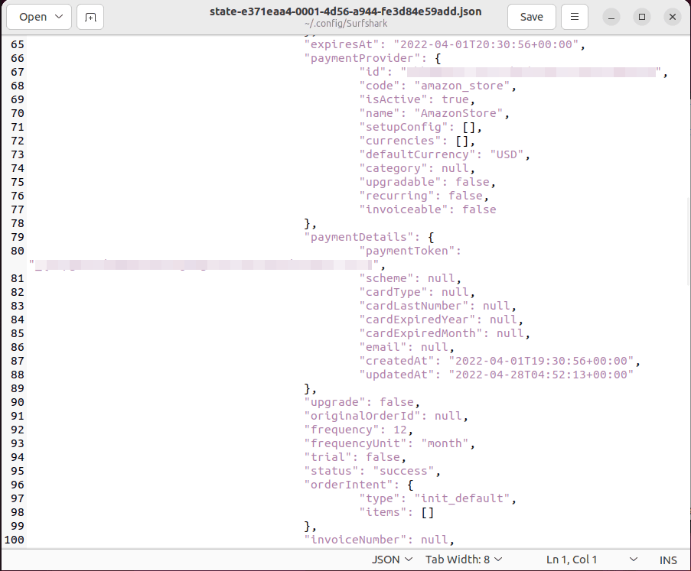Maximize the gedit window

[x=642, y=17]
